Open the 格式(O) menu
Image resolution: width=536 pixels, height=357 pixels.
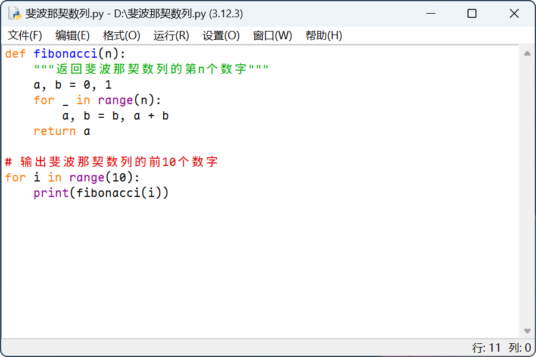pyautogui.click(x=121, y=36)
